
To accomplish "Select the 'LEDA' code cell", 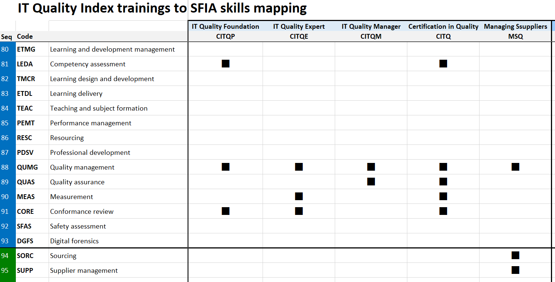I will (32, 64).
